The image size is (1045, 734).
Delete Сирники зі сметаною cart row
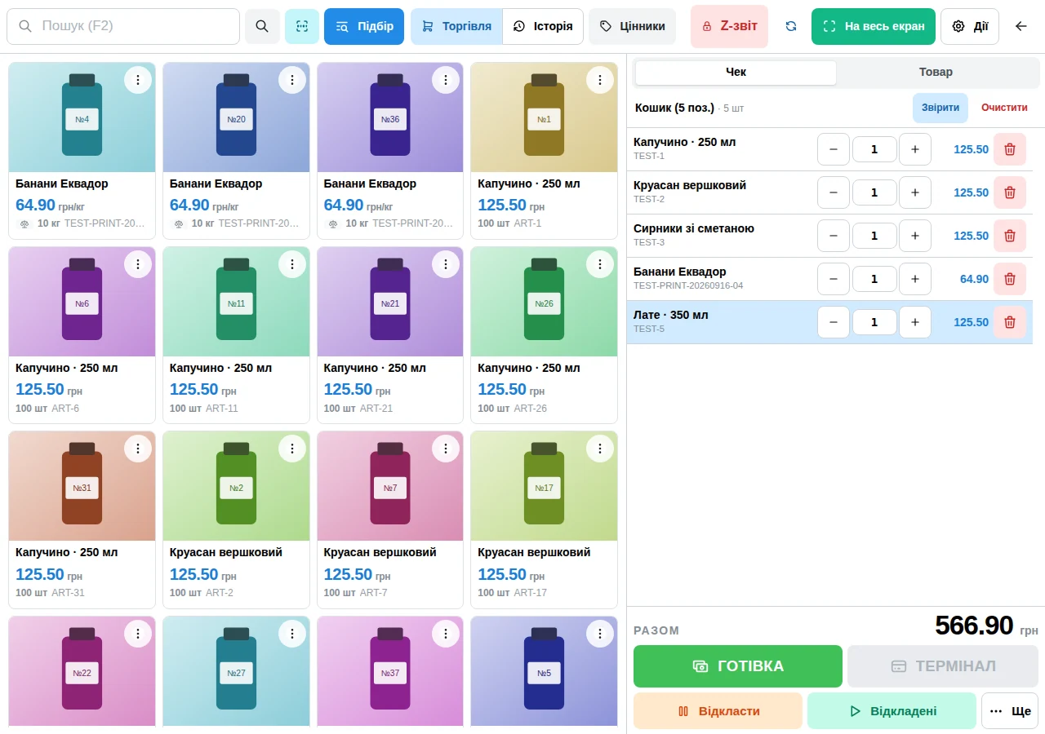[1010, 236]
